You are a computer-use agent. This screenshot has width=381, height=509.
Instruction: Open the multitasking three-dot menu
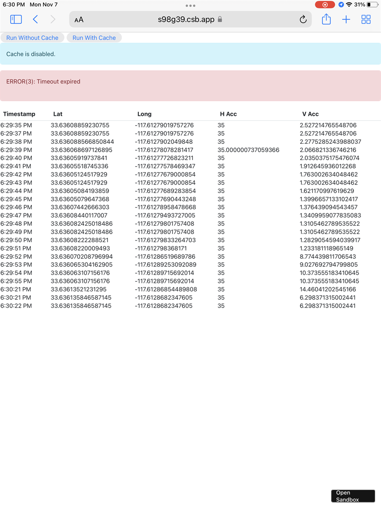point(190,6)
